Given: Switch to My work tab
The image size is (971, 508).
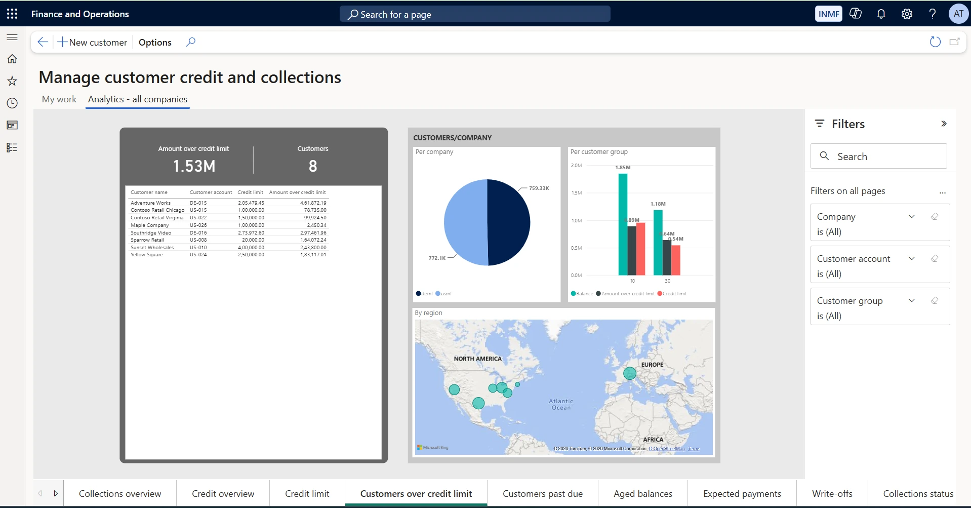Looking at the screenshot, I should click(59, 99).
